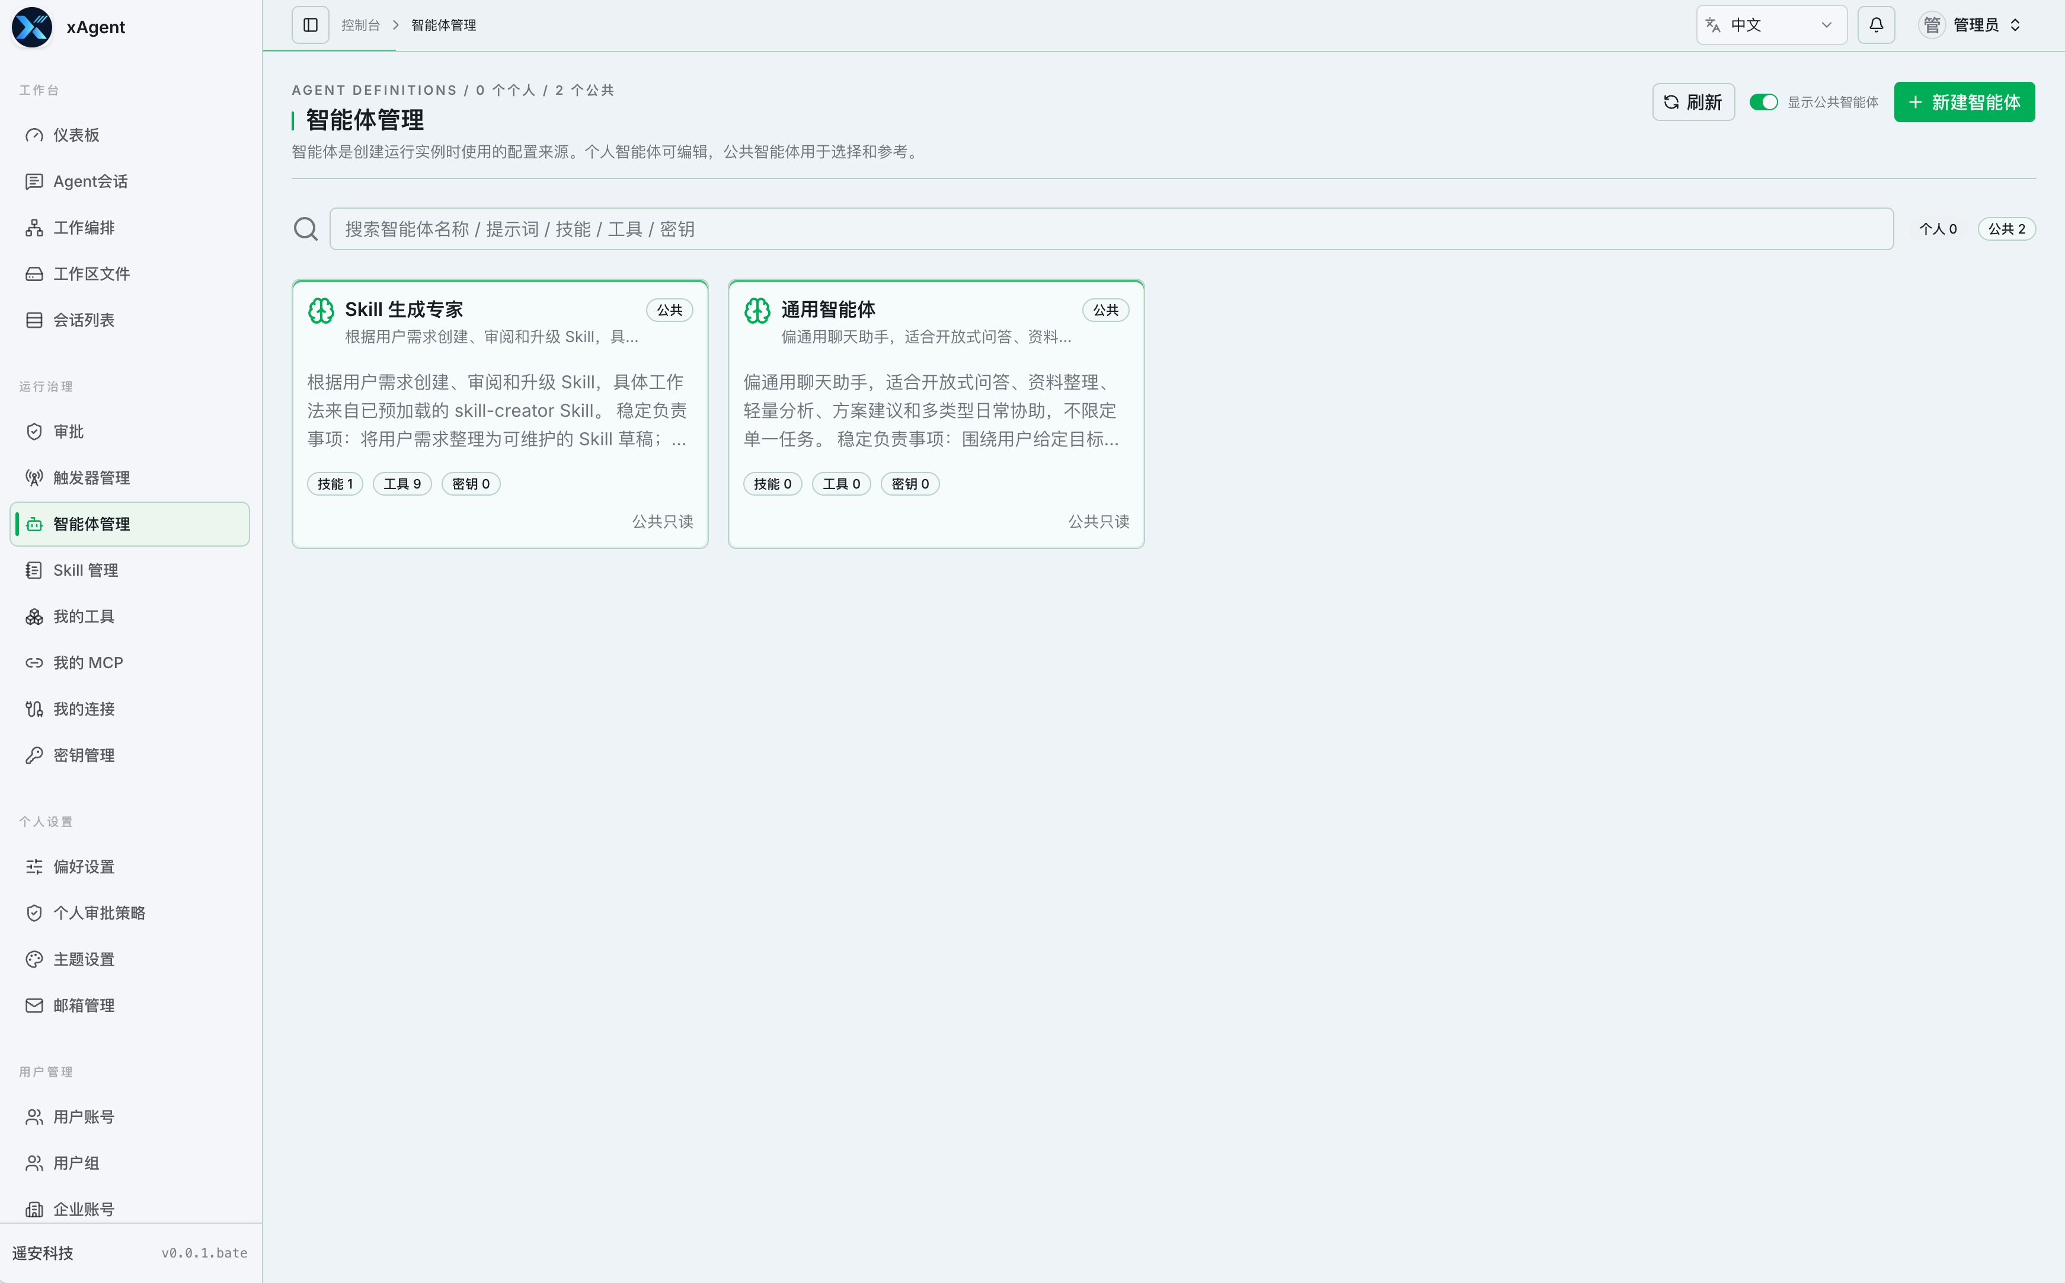The height and width of the screenshot is (1283, 2065).
Task: Click the 偏好设置 sliders icon
Action: click(x=34, y=867)
